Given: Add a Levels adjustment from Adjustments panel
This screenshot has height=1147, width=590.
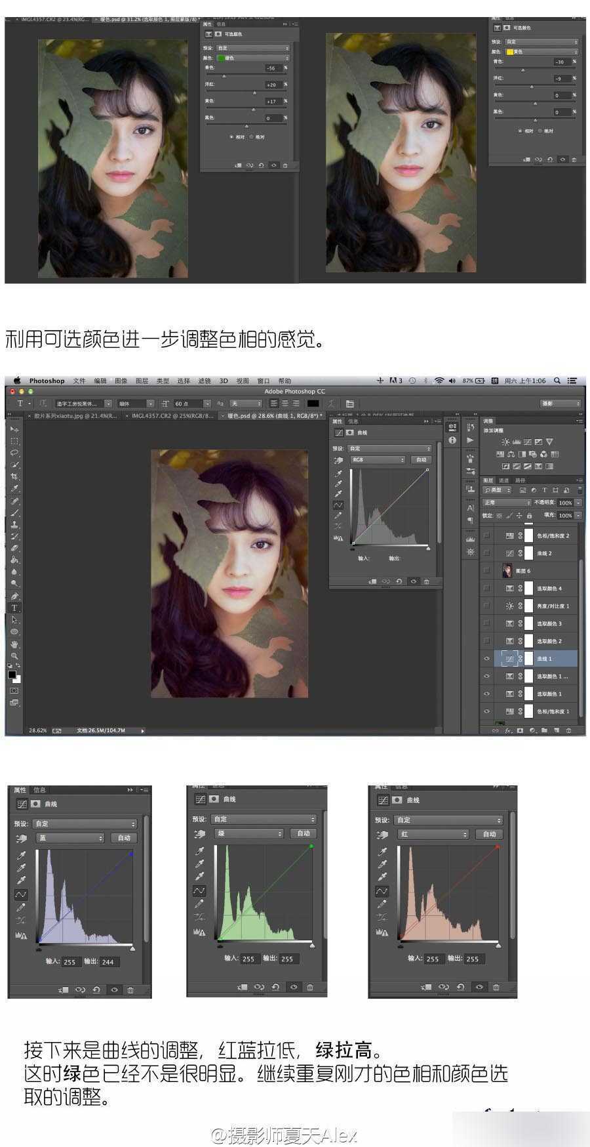Looking at the screenshot, I should pos(516,442).
